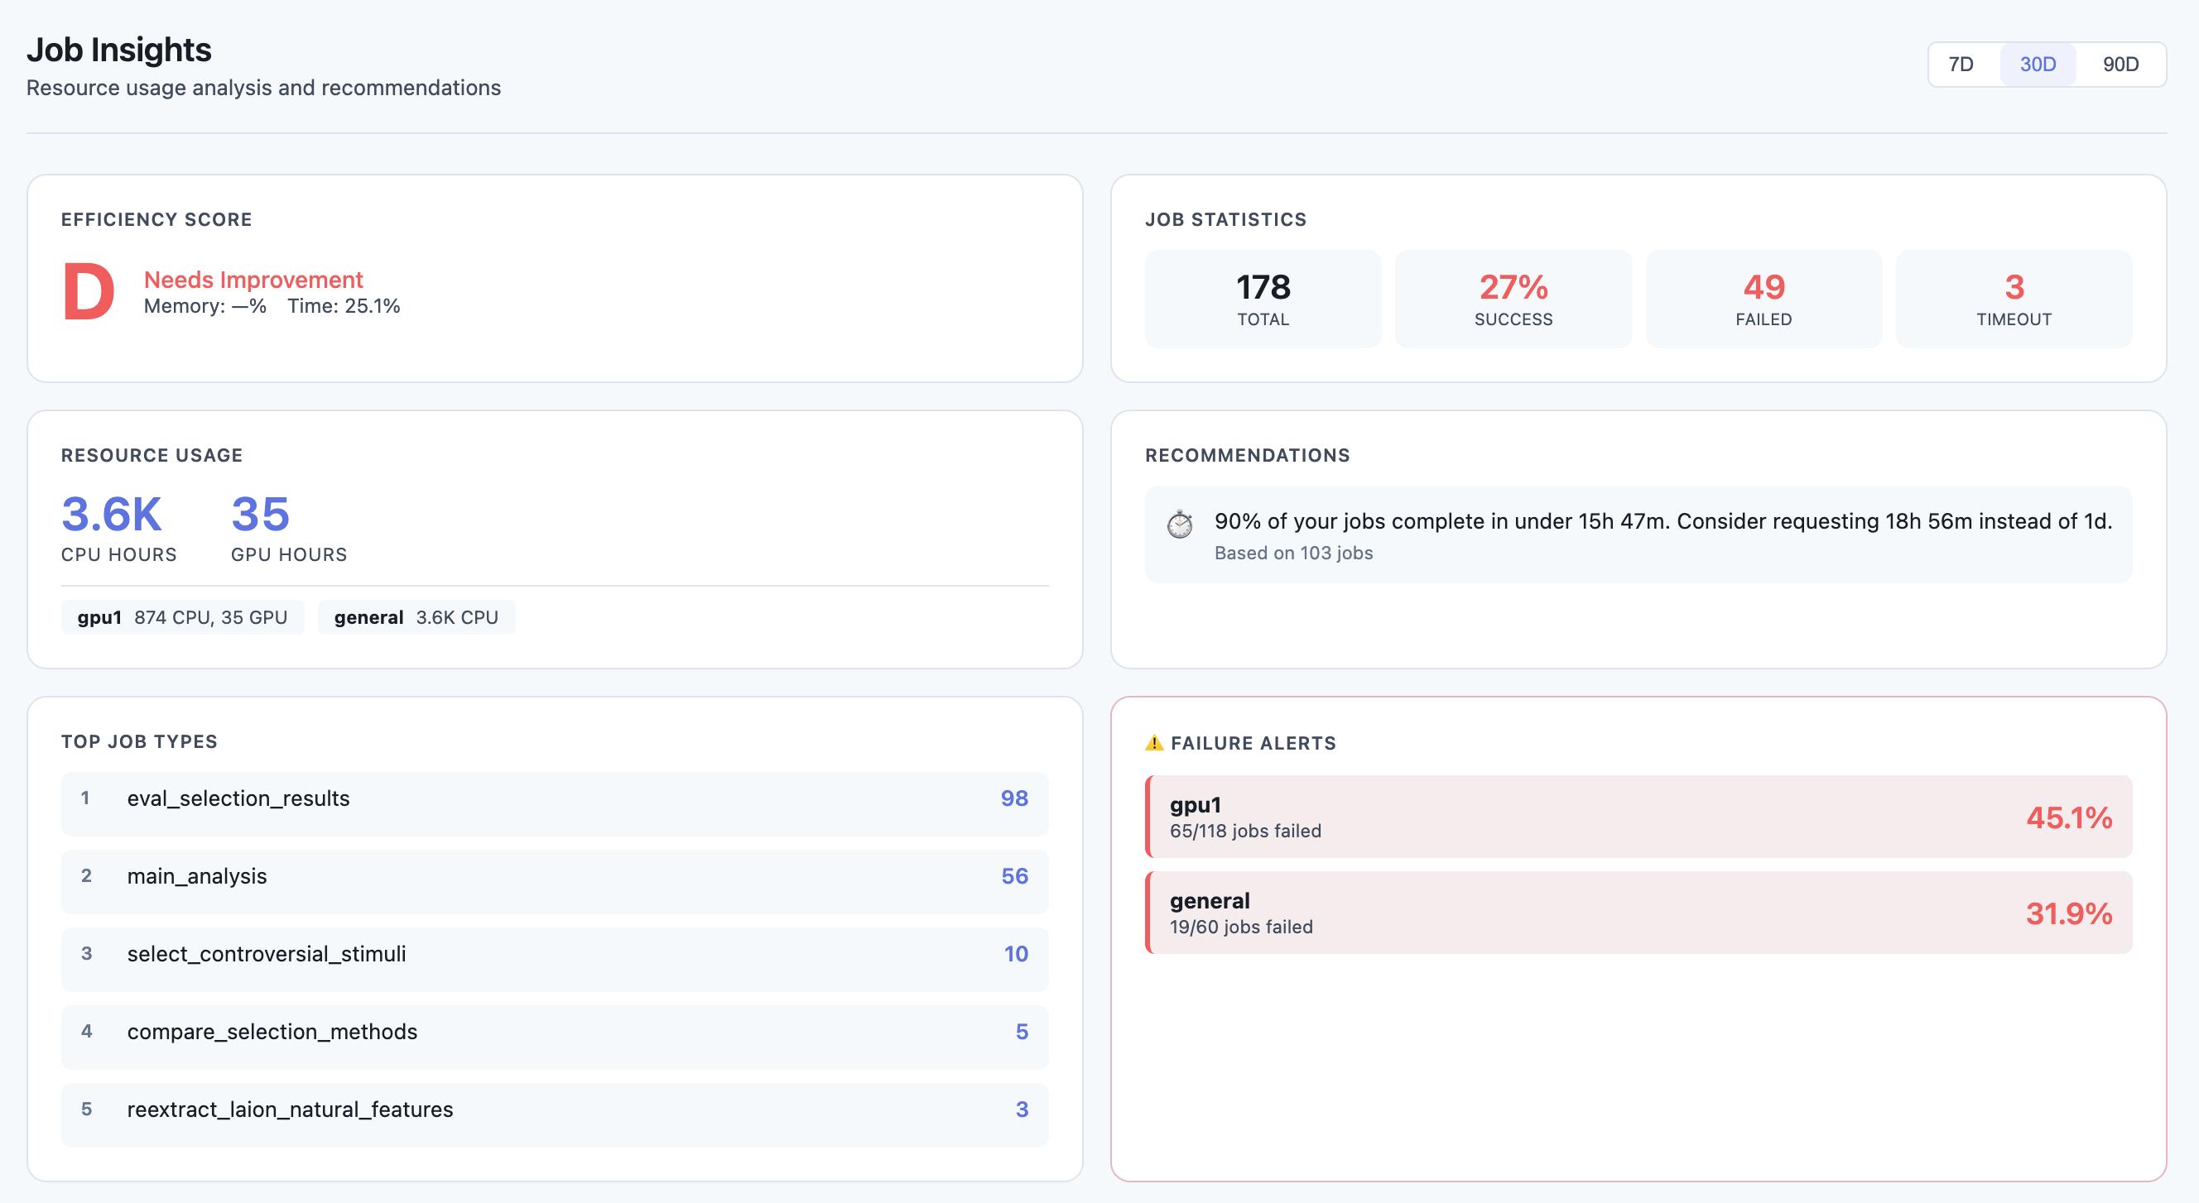
Task: Click the compare_selection_methods row
Action: (554, 1032)
